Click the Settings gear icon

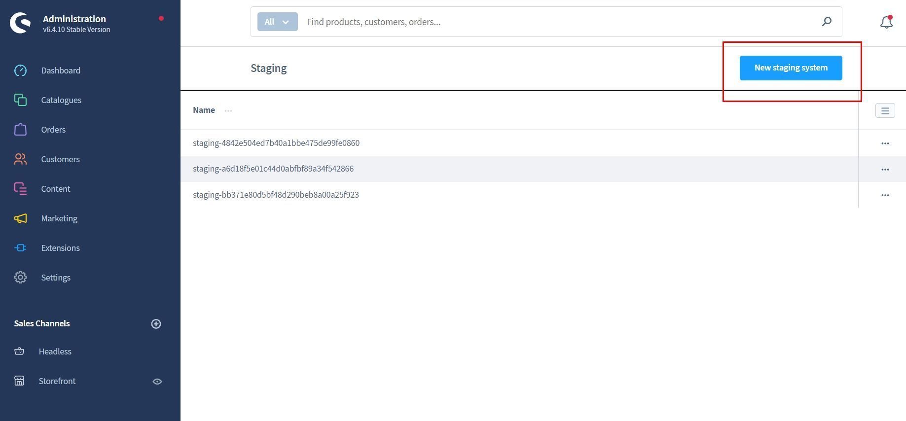[20, 278]
